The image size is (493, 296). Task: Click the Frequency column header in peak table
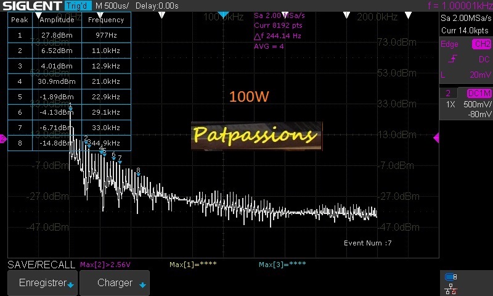coord(105,20)
